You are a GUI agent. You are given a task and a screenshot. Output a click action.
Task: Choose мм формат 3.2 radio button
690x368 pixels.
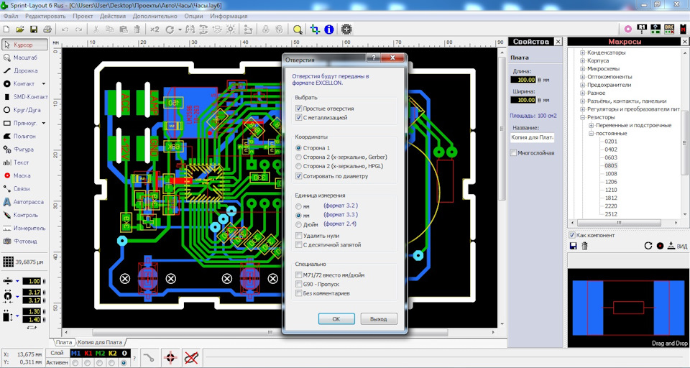(x=299, y=206)
